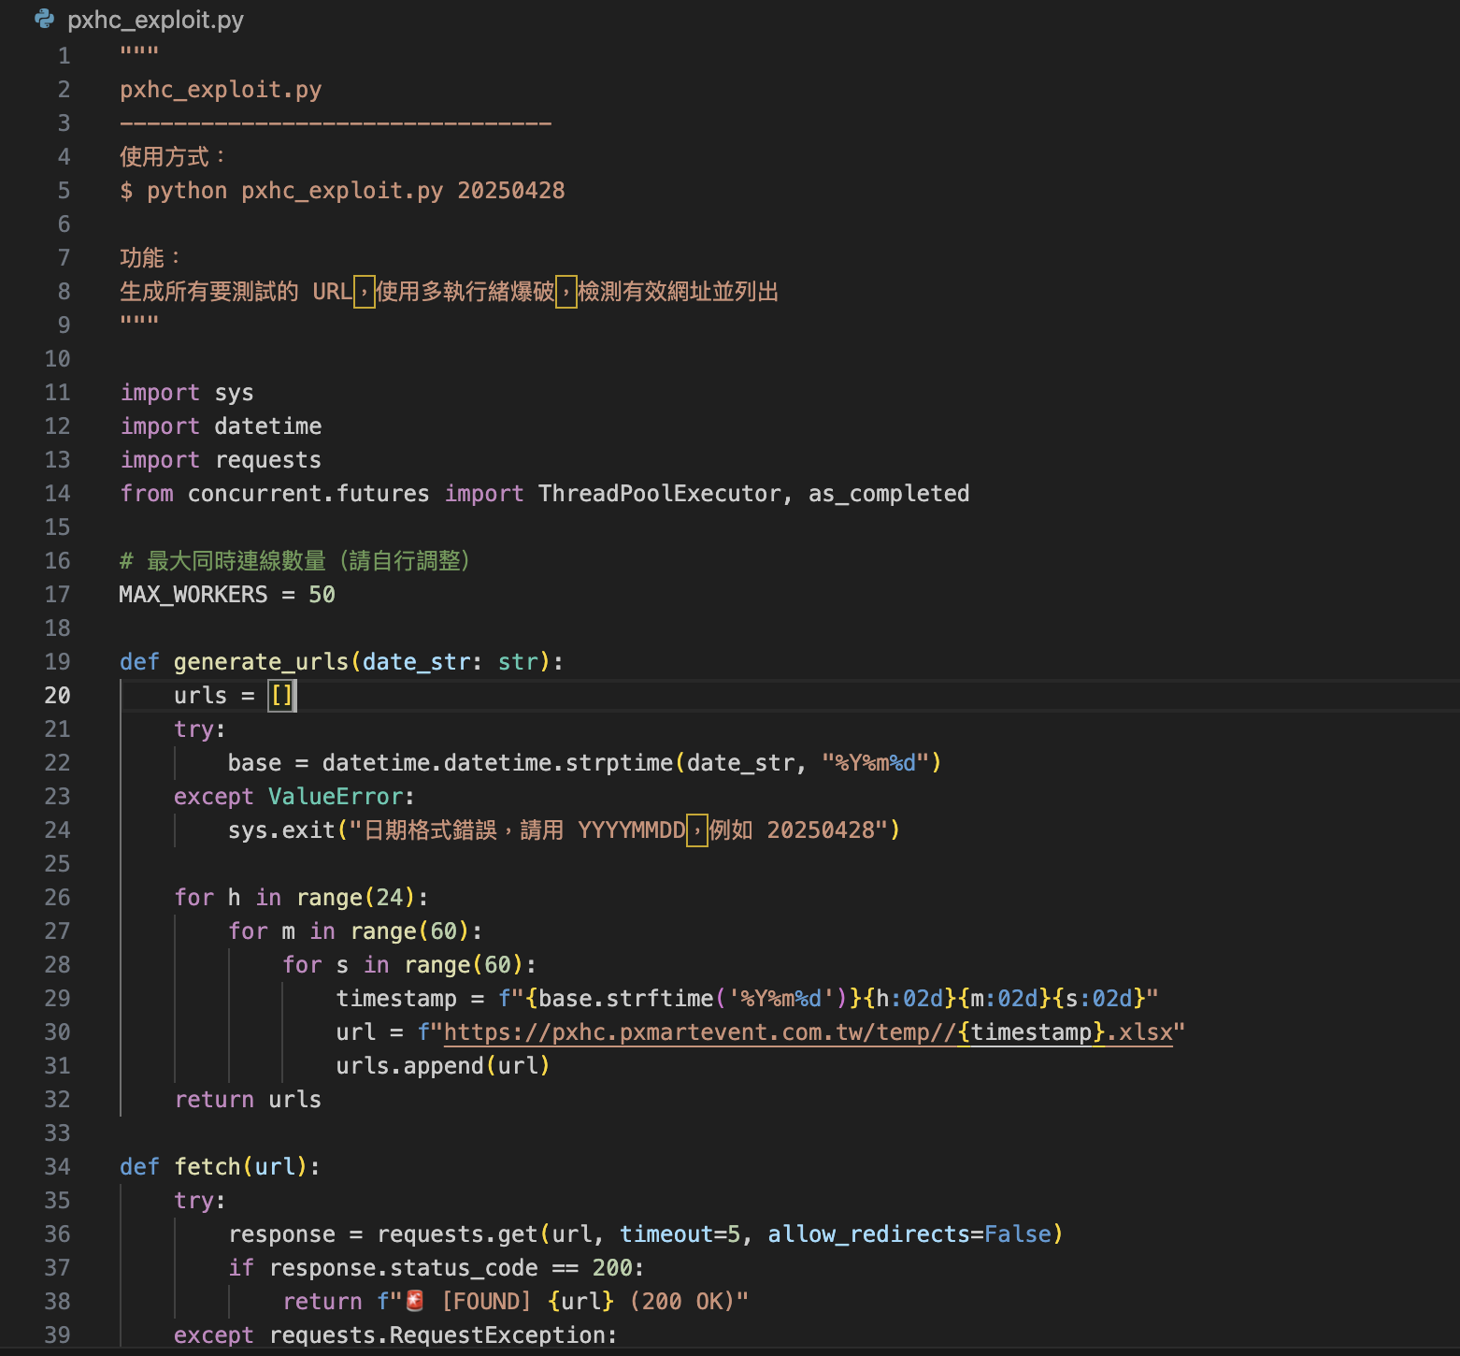Click 'import sys' line
Screen dimensions: 1460x1356
point(187,393)
